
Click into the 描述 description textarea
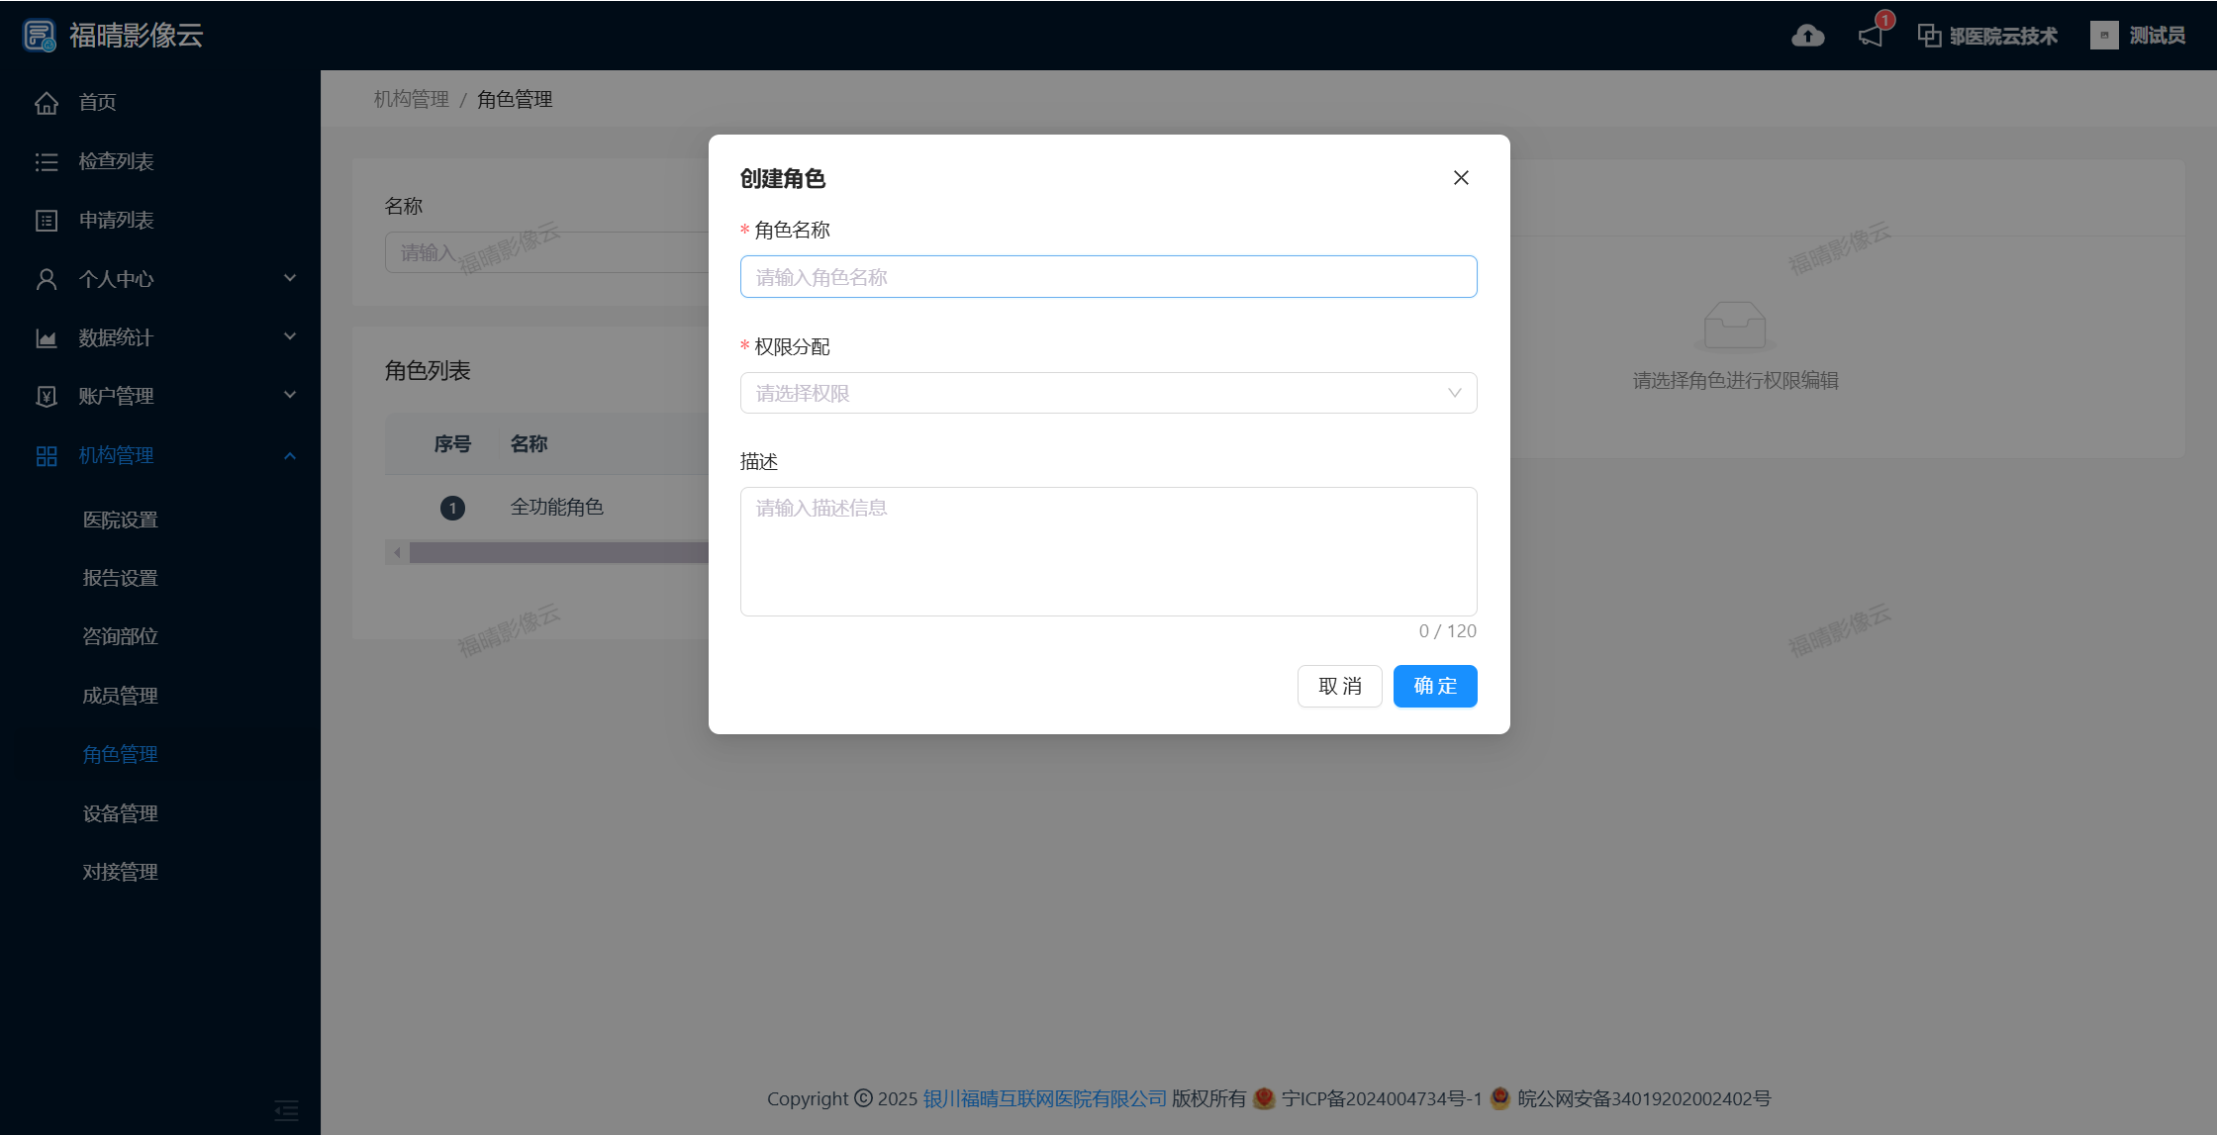[1108, 551]
